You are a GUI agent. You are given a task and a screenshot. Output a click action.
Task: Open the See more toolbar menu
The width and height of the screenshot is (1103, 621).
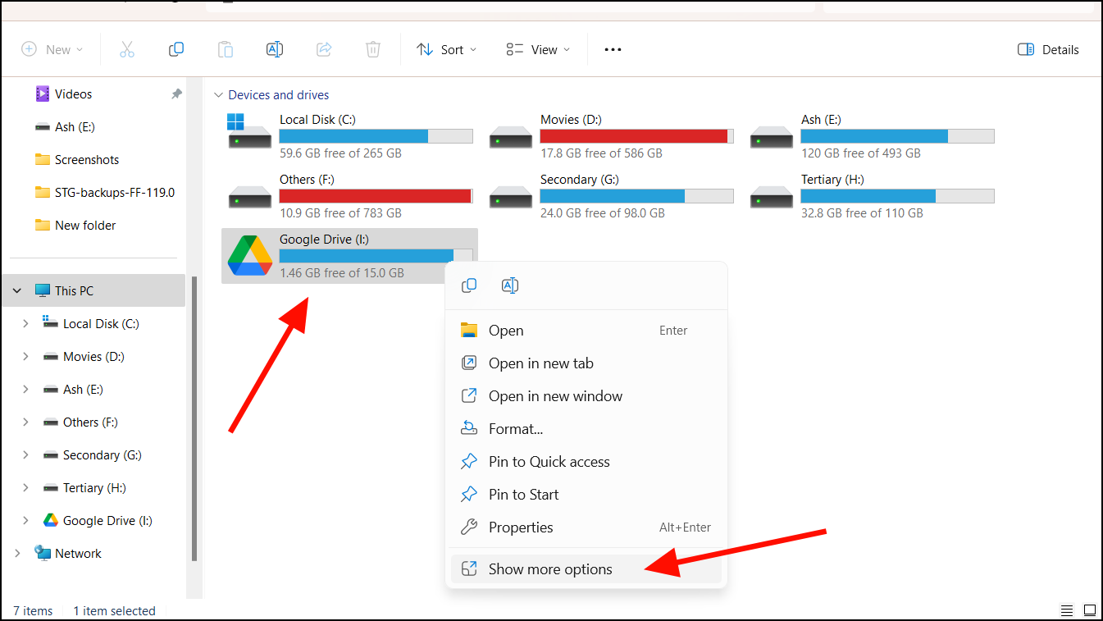[x=613, y=49]
